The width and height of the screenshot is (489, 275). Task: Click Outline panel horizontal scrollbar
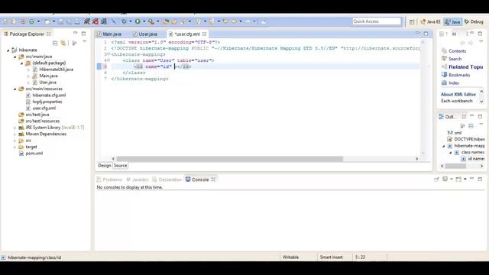pos(455,167)
